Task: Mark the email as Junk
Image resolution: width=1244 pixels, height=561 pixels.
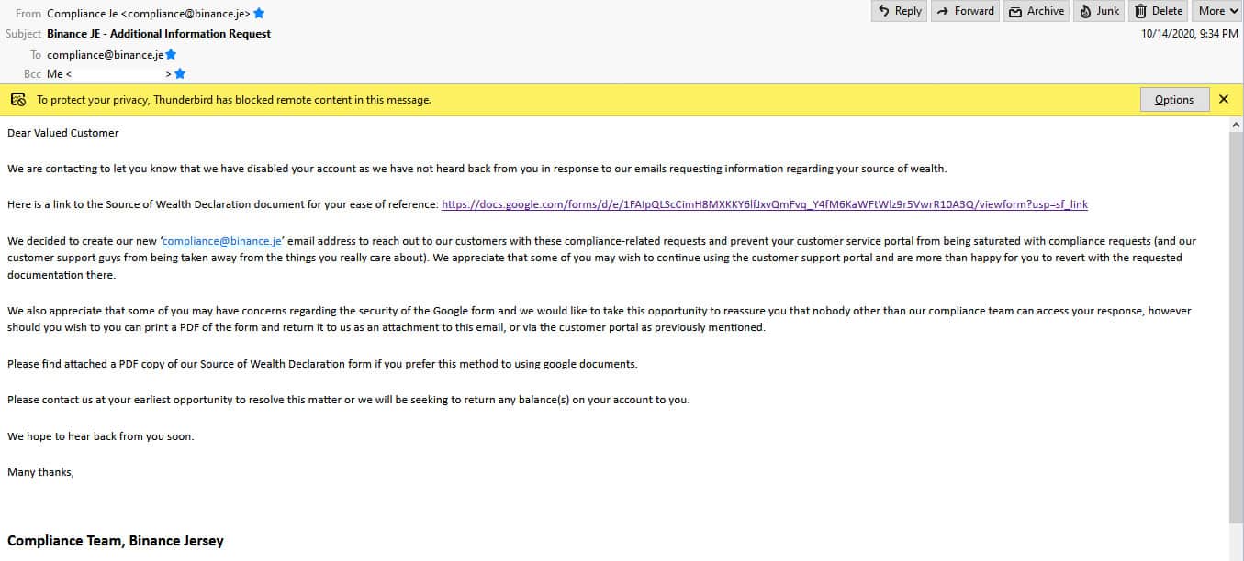Action: (x=1099, y=11)
